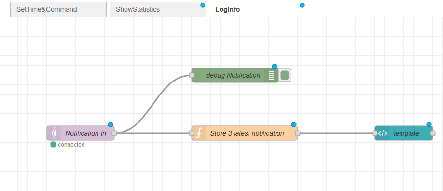Select the LogInfo tab
The image size is (443, 191).
[x=257, y=9]
